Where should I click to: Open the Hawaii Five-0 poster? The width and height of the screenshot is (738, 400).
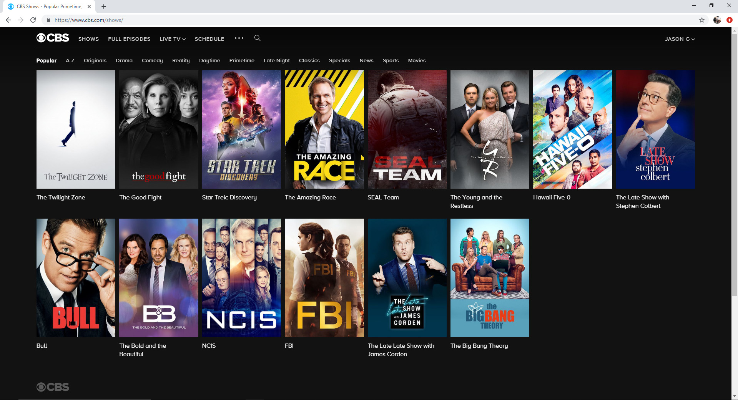click(x=573, y=129)
